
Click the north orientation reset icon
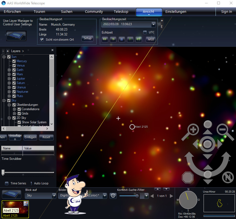pos(228,177)
